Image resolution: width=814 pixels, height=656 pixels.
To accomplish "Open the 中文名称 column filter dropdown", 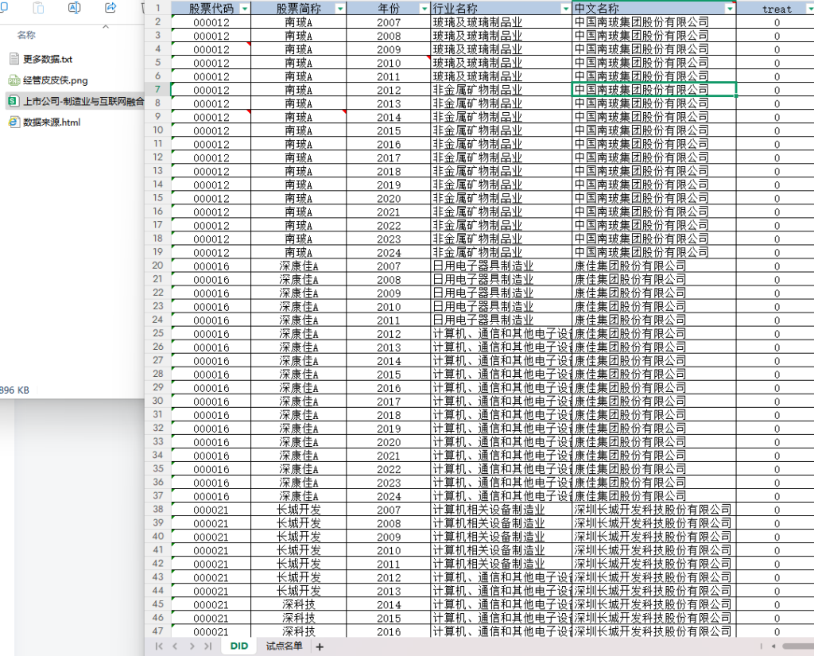I will click(730, 9).
